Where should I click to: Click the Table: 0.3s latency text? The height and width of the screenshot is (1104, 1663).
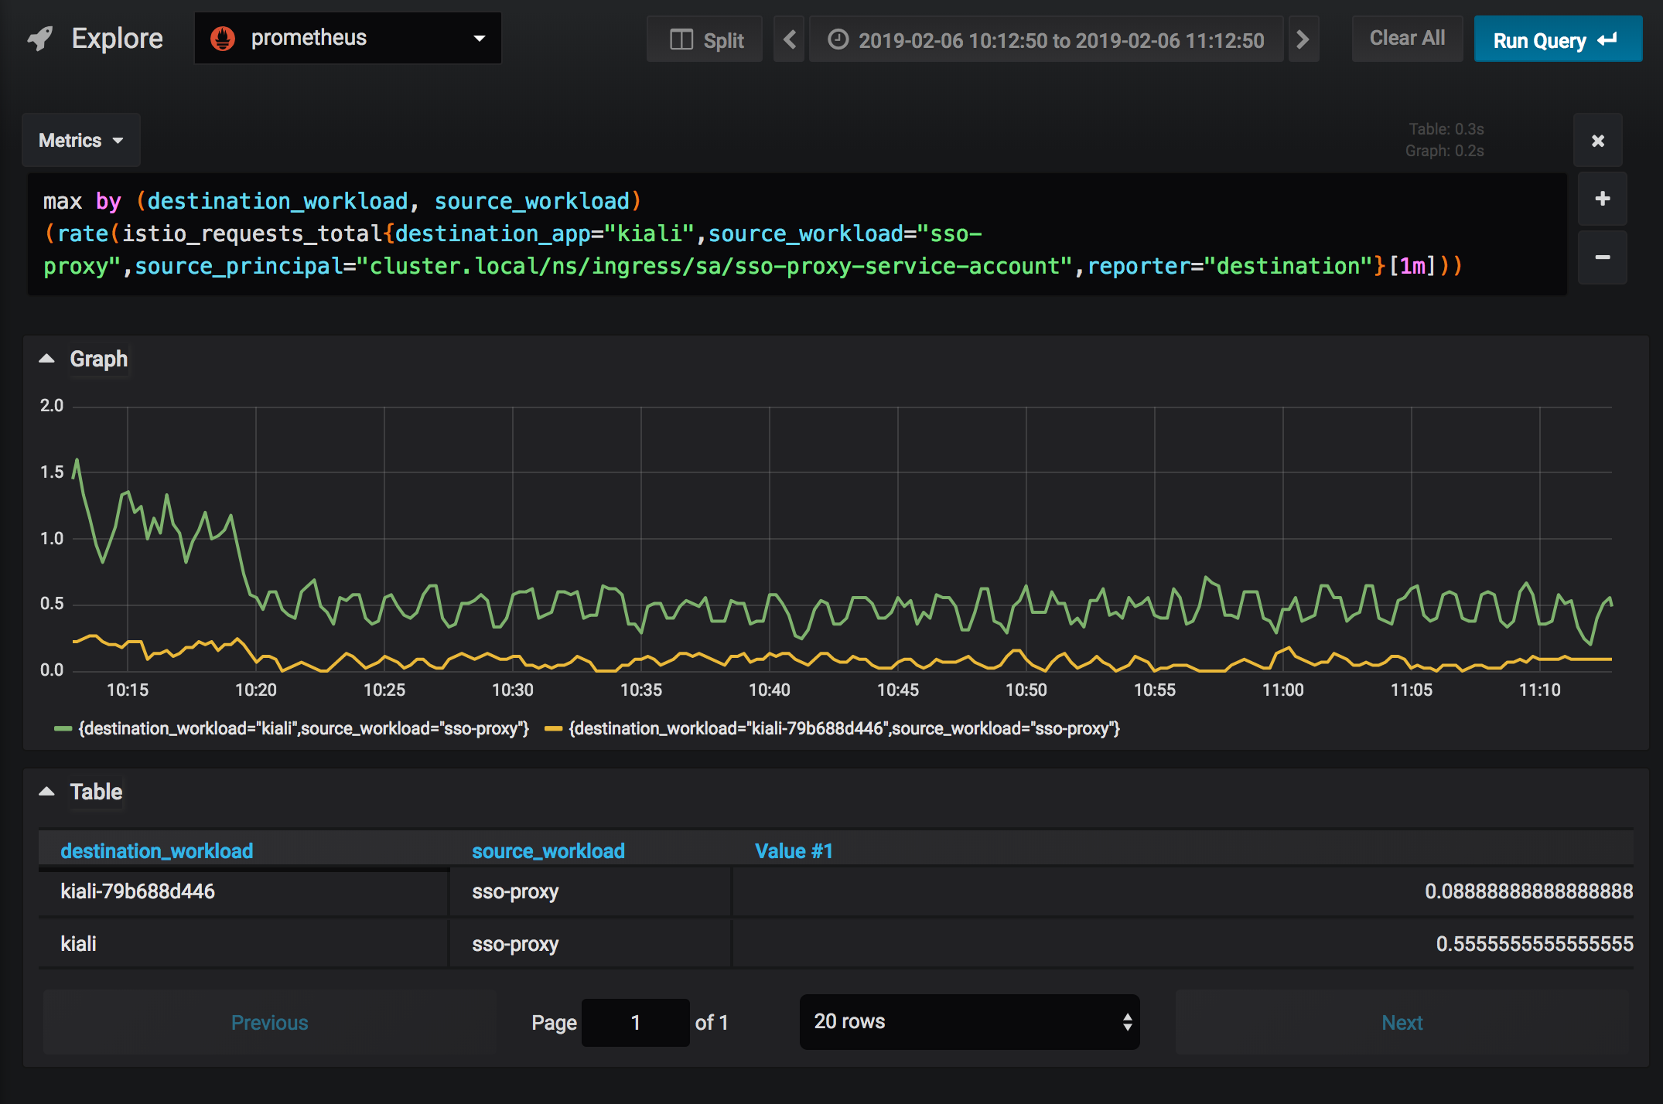coord(1446,129)
